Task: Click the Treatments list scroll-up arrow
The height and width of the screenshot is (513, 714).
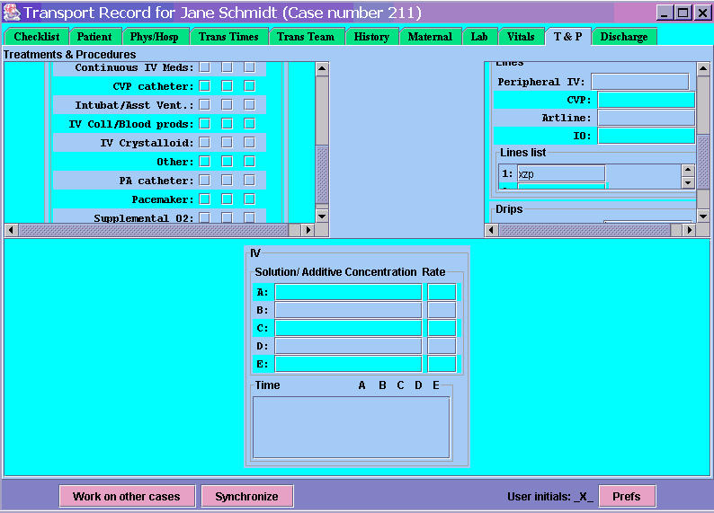Action: point(322,68)
